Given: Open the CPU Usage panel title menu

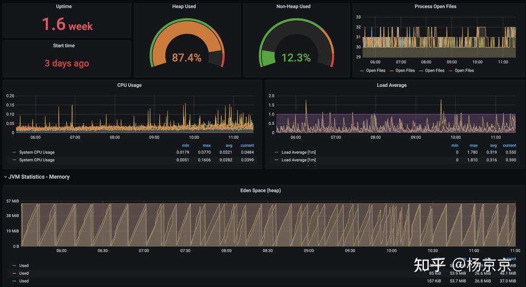Looking at the screenshot, I should tap(129, 85).
